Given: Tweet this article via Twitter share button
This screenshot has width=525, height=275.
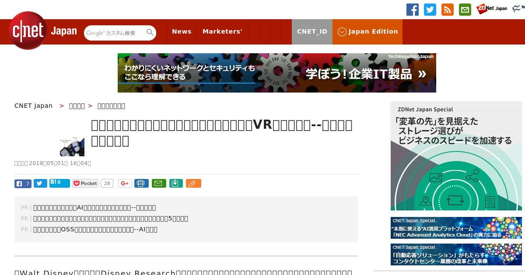Looking at the screenshot, I should (40, 183).
